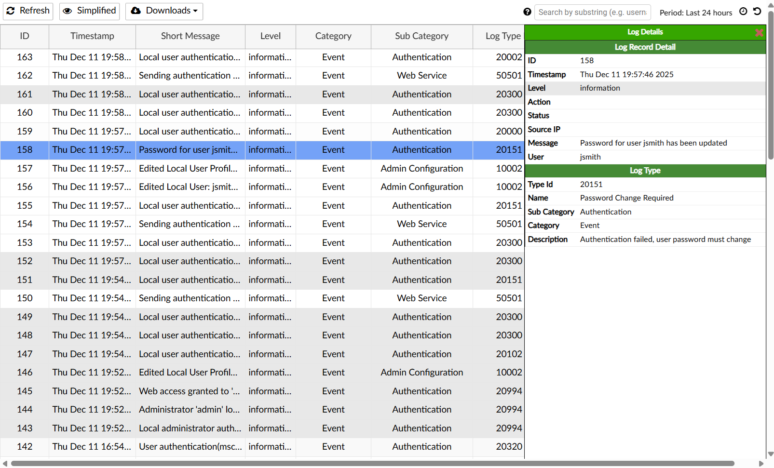
Task: Click the search help question mark icon
Action: (527, 12)
